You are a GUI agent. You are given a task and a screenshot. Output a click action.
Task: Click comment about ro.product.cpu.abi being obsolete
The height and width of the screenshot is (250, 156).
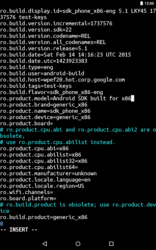(78, 133)
